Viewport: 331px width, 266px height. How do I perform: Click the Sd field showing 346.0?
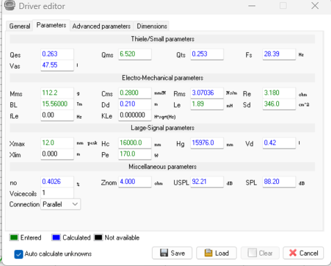click(x=279, y=104)
